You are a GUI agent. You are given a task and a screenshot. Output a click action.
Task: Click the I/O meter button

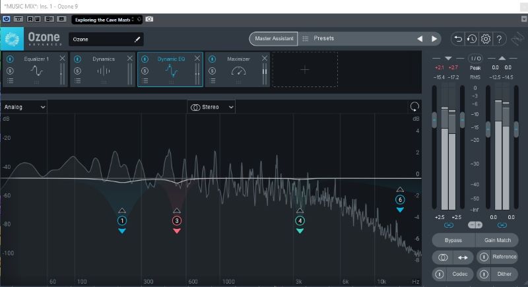pos(475,59)
